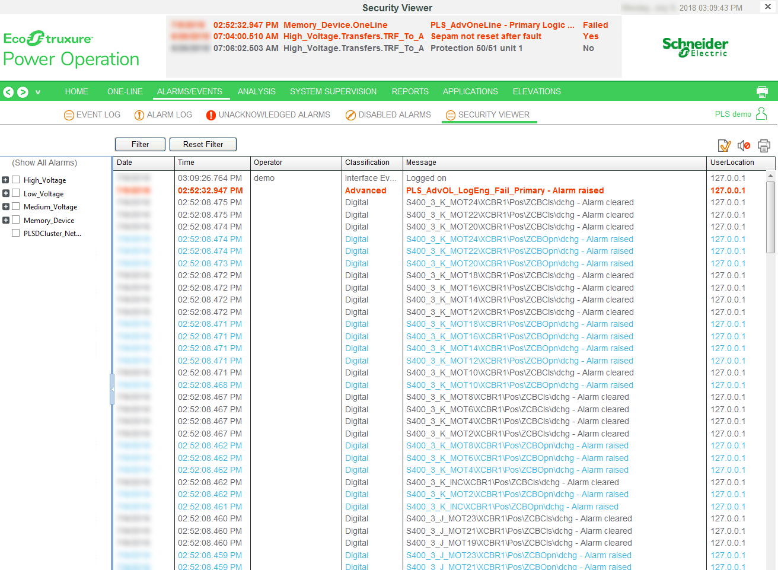This screenshot has height=570, width=778.
Task: Open the navigation history dropdown chevron
Action: tap(38, 92)
